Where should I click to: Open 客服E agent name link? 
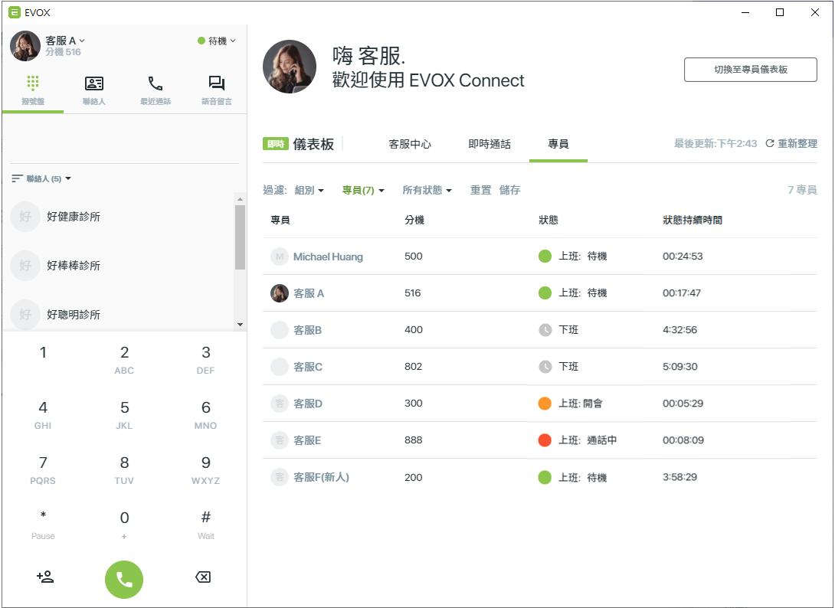pyautogui.click(x=307, y=440)
